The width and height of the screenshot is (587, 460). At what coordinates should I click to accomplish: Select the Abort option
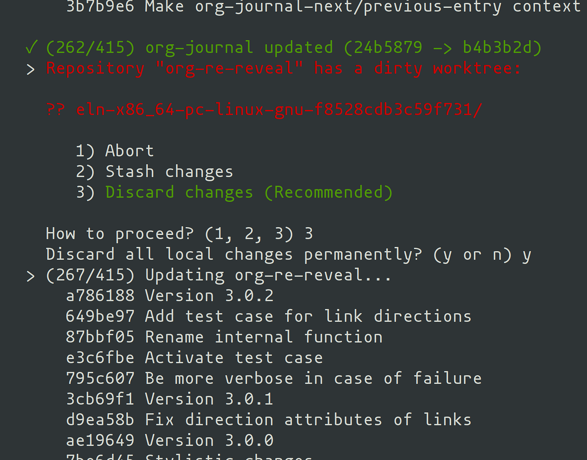pos(115,151)
